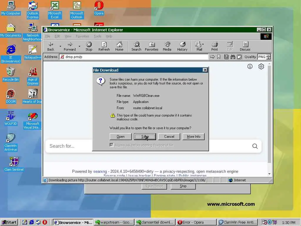
Task: Click Cancel in File Download dialog
Action: [169, 137]
